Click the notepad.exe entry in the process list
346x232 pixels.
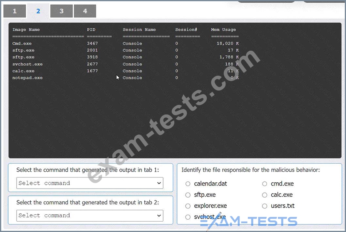pyautogui.click(x=27, y=78)
